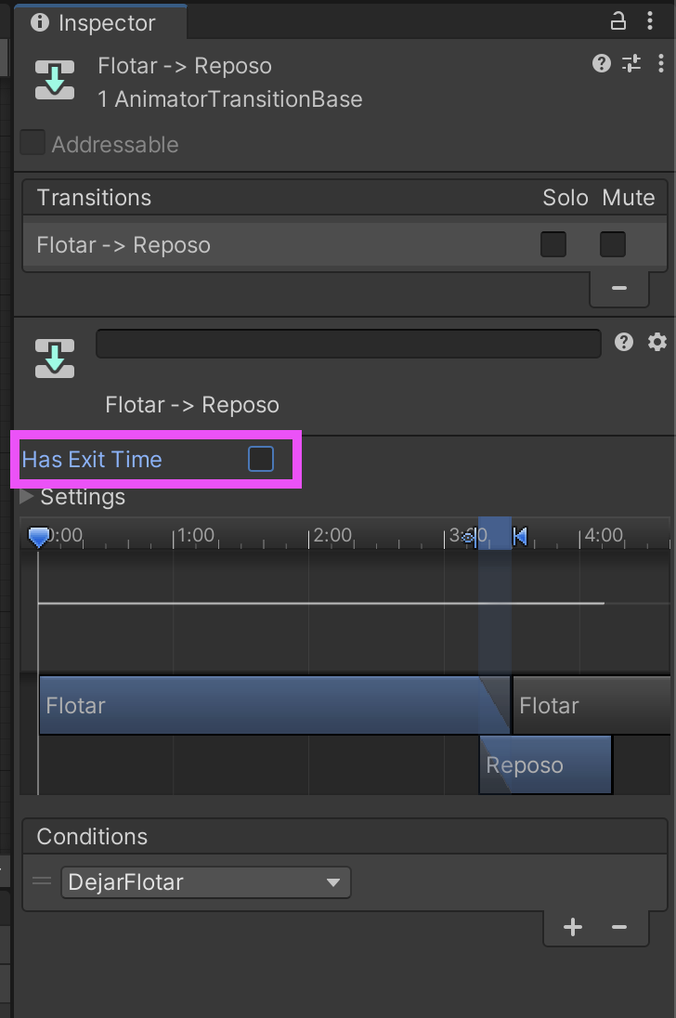676x1018 pixels.
Task: Click the transition arrow icon in header
Action: pyautogui.click(x=55, y=80)
